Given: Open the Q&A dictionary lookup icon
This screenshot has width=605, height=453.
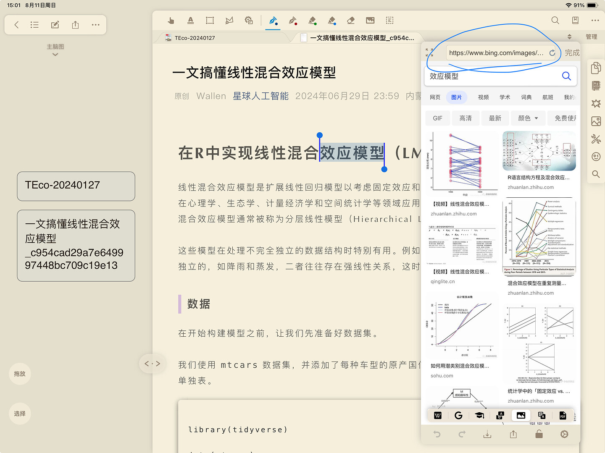Looking at the screenshot, I should [500, 415].
